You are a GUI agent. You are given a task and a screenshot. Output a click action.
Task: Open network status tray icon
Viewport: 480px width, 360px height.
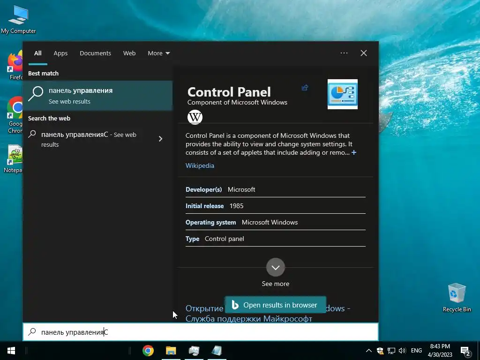pos(391,351)
